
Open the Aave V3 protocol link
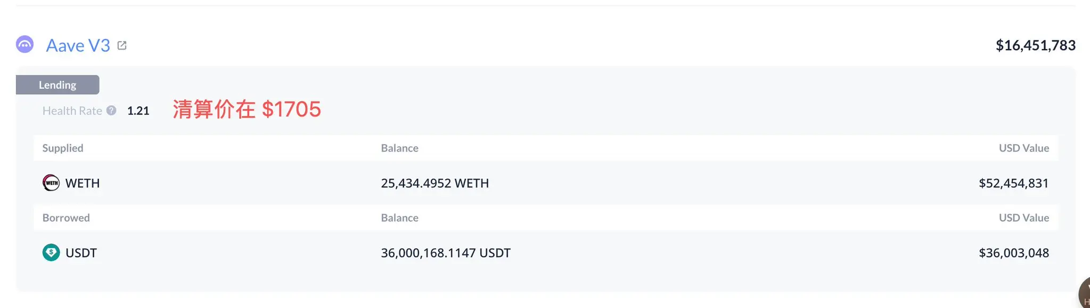pyautogui.click(x=78, y=46)
